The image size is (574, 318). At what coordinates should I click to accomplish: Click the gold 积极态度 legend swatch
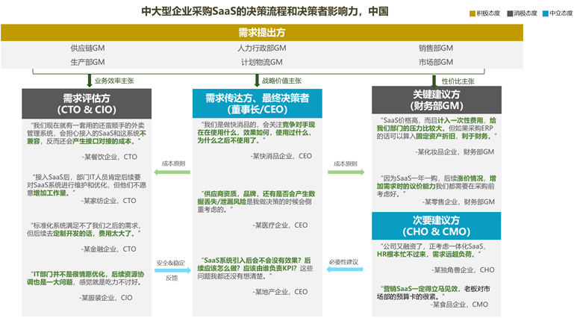(472, 13)
